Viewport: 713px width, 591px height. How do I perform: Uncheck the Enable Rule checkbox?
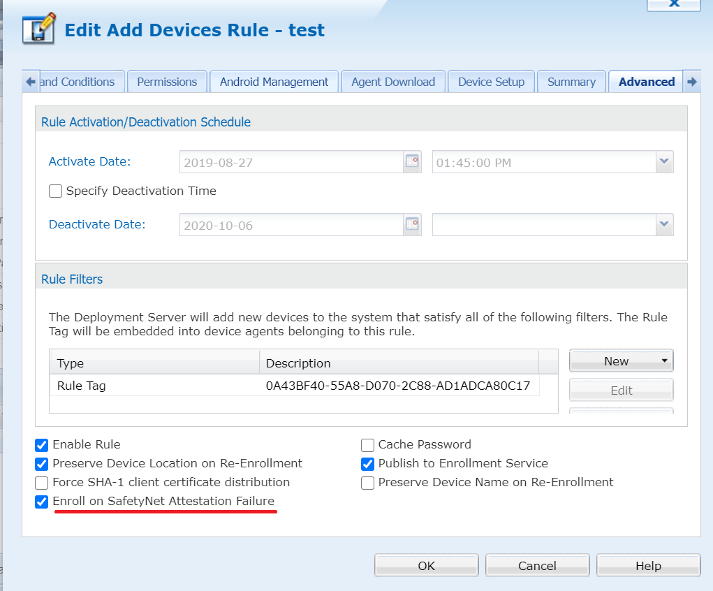[x=42, y=445]
